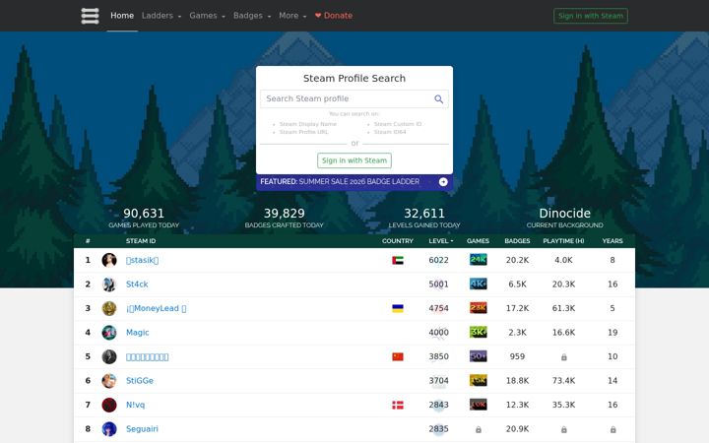The image size is (709, 443).
Task: Open the rank 5 player's profile link
Action: (x=147, y=357)
